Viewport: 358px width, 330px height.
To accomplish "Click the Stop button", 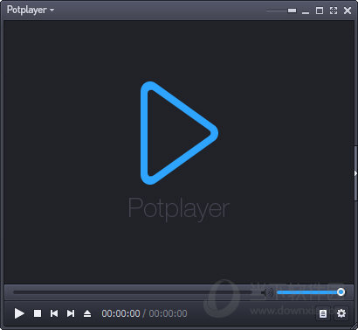I will coord(38,313).
